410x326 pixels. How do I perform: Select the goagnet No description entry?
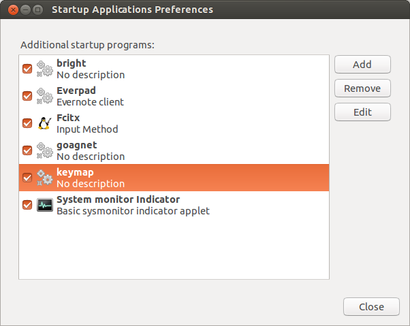coord(174,150)
